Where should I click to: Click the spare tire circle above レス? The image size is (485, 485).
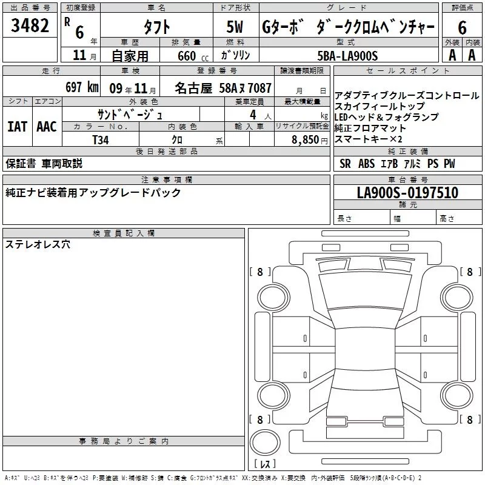[x=265, y=442]
